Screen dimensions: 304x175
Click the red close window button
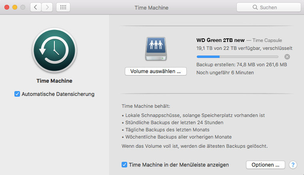7,7
